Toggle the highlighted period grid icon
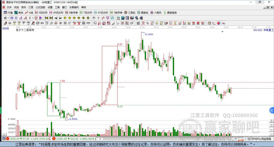 (x=12, y=18)
